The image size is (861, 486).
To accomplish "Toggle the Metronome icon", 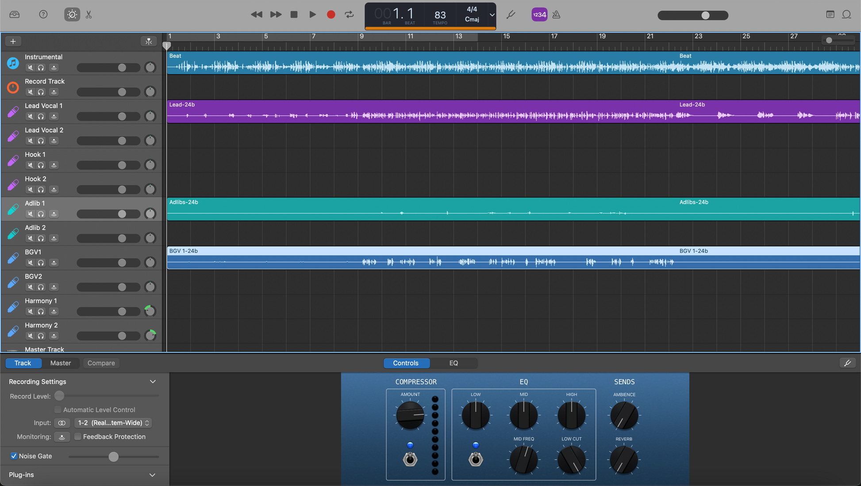I will pyautogui.click(x=557, y=15).
